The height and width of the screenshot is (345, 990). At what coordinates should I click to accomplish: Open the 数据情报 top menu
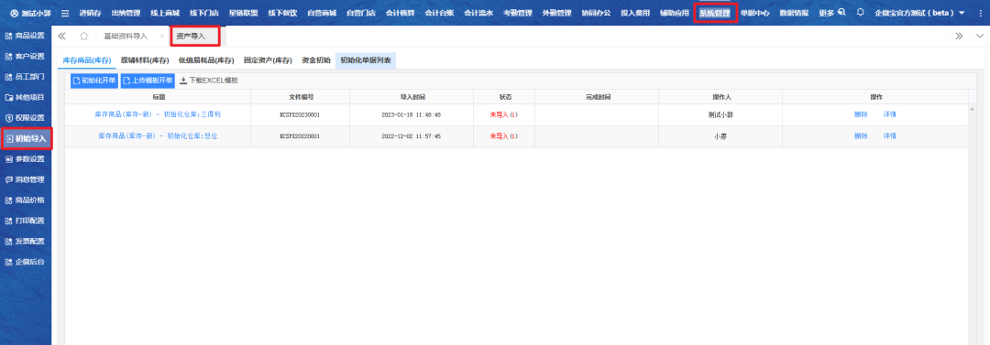[x=794, y=13]
